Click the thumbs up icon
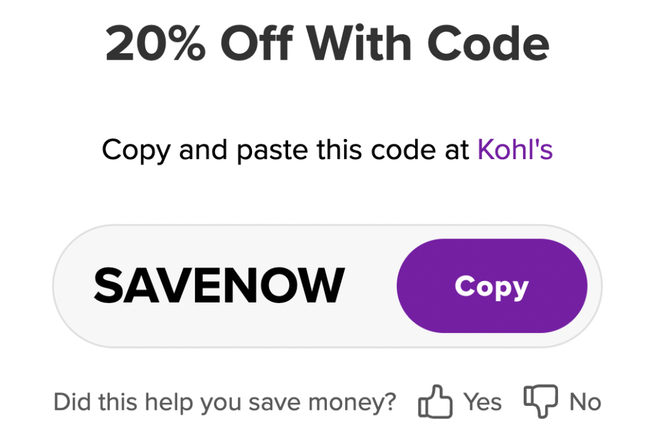 click(x=435, y=401)
